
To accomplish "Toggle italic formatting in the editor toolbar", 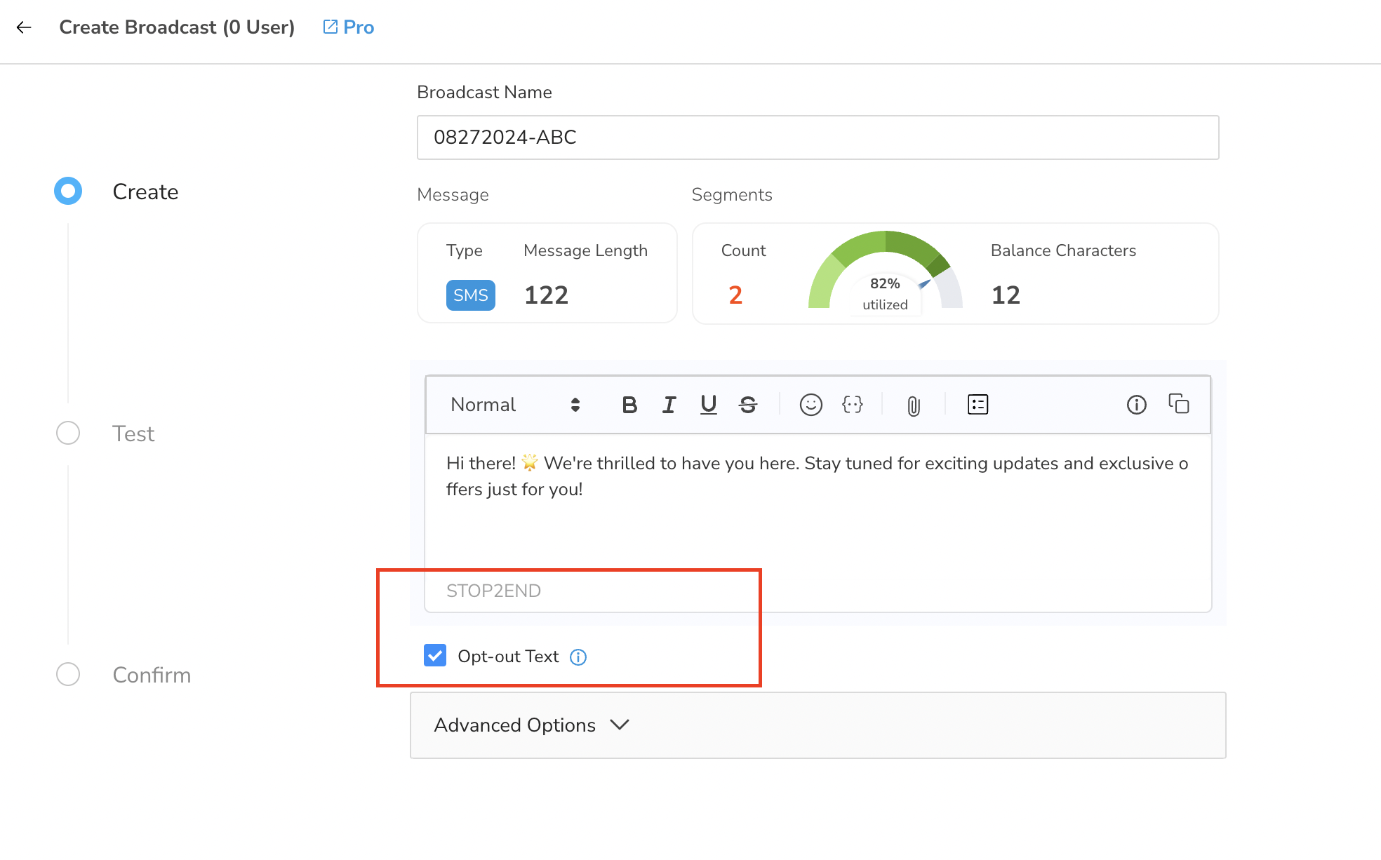I will tap(669, 405).
